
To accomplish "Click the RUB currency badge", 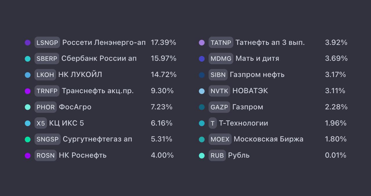I will pyautogui.click(x=217, y=156).
